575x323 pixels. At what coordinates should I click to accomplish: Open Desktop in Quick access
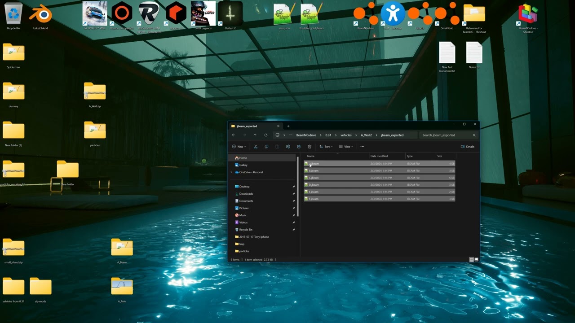coord(263,187)
